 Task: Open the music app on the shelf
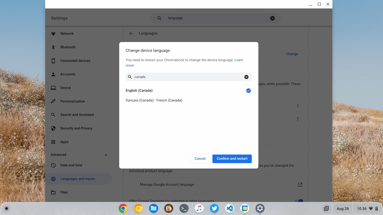(x=199, y=208)
